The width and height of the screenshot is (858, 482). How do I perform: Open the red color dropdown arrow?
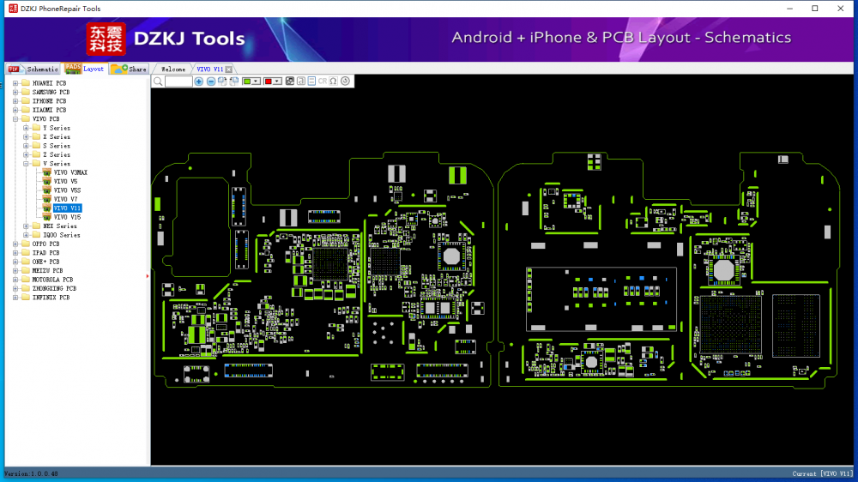277,81
